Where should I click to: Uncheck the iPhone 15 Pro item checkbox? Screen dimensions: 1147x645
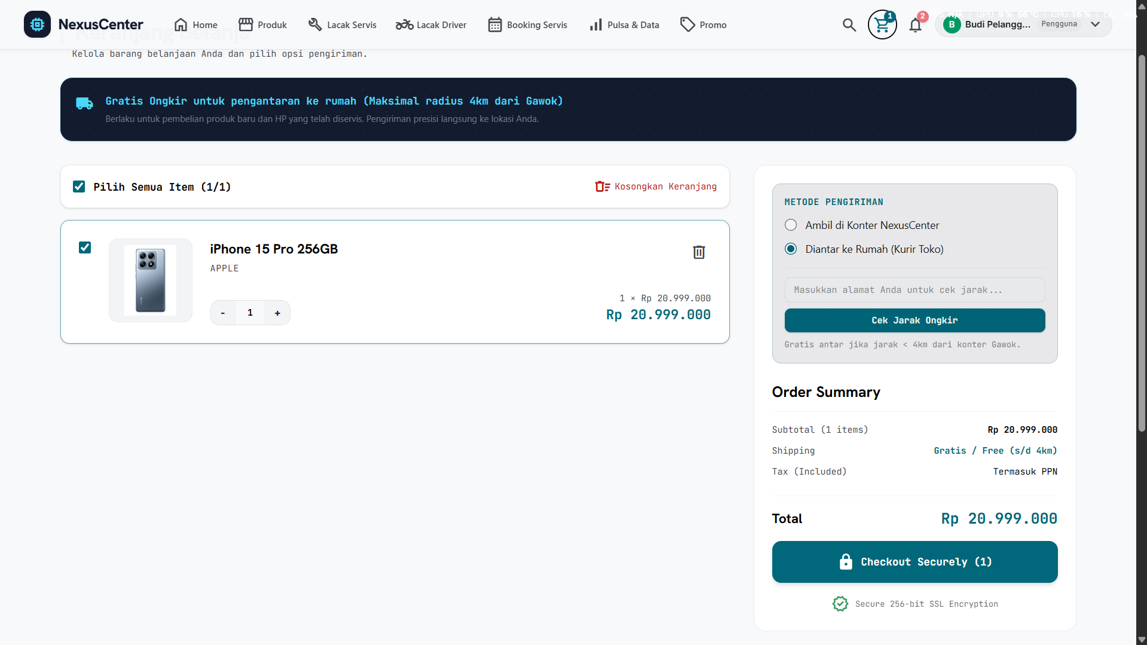[85, 247]
